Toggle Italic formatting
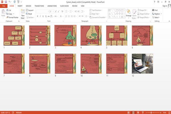The image size is (171, 114). click(40, 16)
